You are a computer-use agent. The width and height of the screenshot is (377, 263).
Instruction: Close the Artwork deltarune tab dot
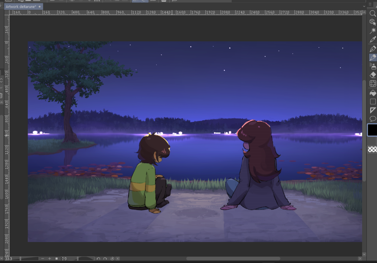click(39, 7)
